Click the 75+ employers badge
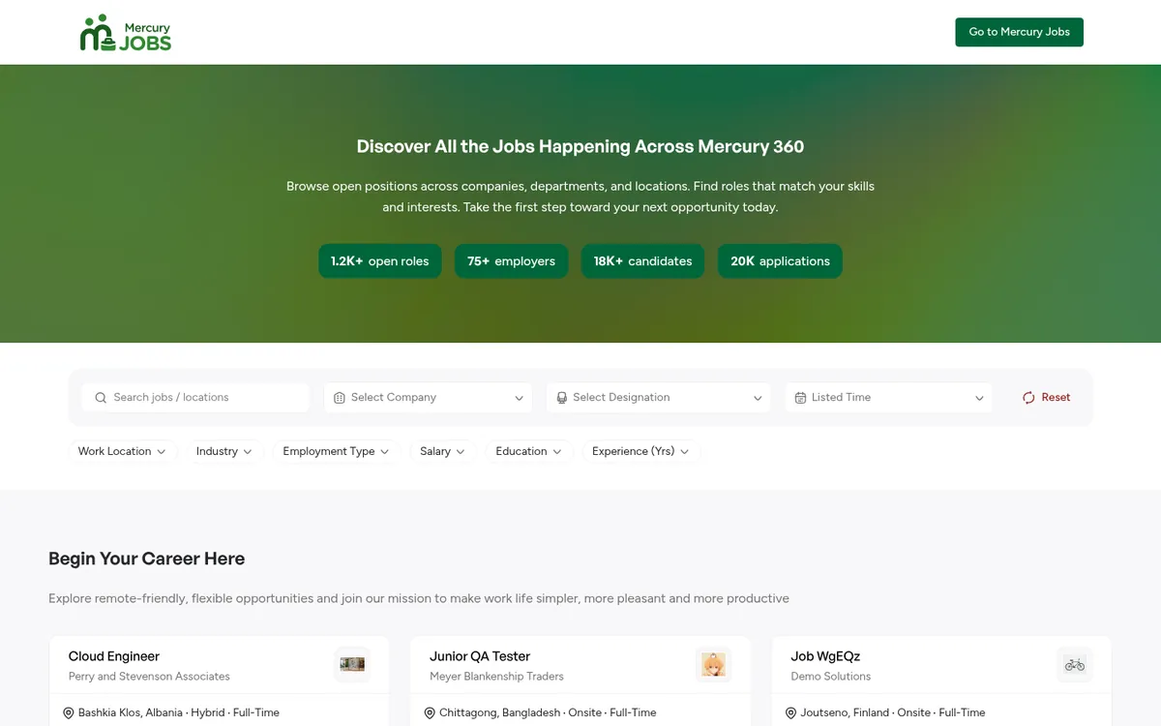 click(511, 261)
